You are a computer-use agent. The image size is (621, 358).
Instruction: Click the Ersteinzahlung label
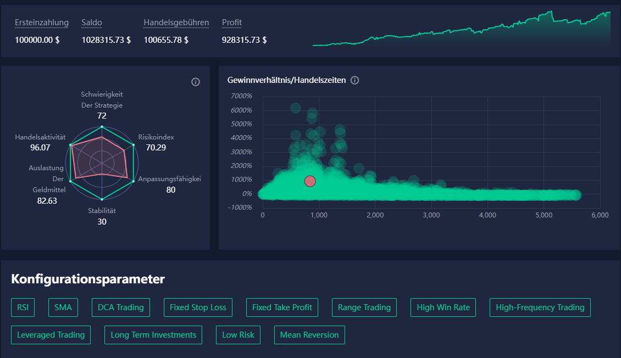coord(42,23)
